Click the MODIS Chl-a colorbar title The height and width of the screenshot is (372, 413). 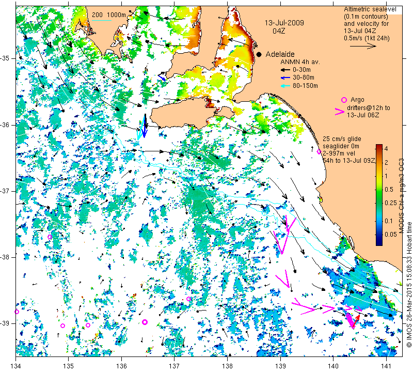pos(401,196)
